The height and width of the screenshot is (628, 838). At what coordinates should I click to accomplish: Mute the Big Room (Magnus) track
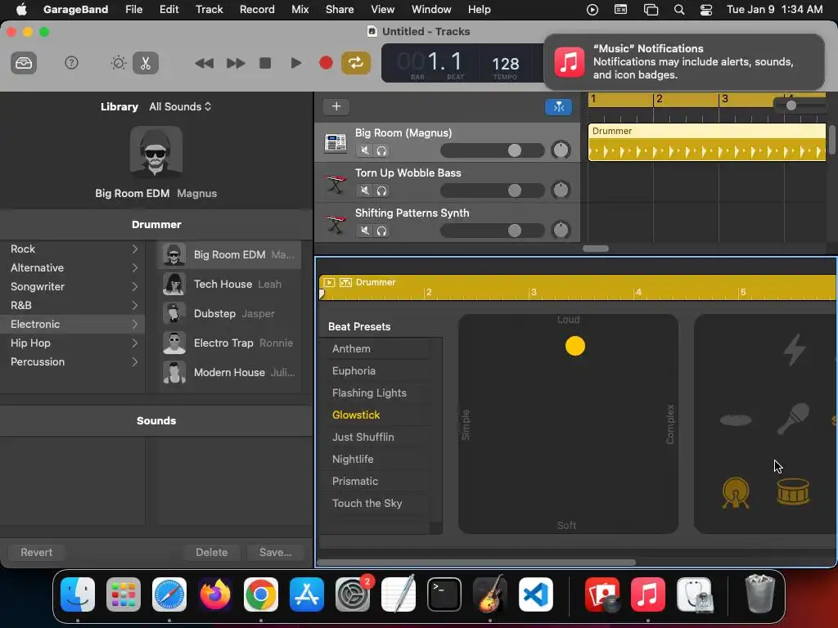[x=364, y=150]
